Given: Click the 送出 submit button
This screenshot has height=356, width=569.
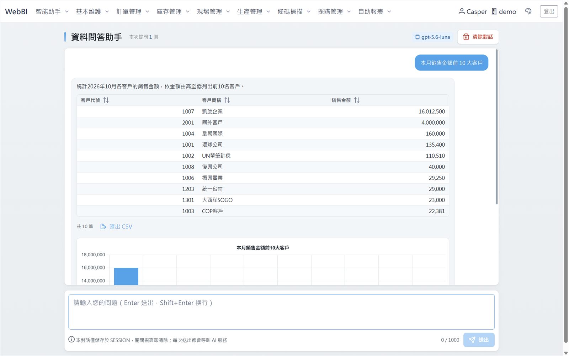Looking at the screenshot, I should (x=479, y=340).
